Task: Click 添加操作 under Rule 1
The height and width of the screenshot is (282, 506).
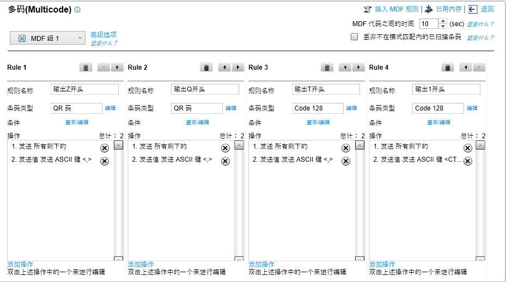Action: pyautogui.click(x=20, y=264)
